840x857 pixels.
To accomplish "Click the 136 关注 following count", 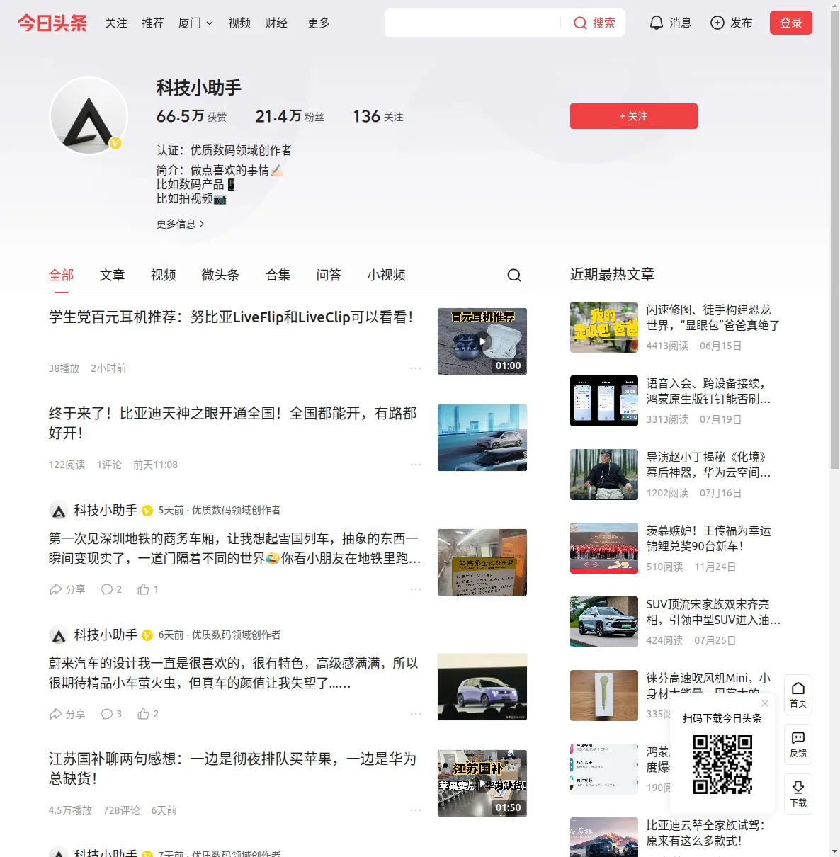I will pyautogui.click(x=378, y=116).
